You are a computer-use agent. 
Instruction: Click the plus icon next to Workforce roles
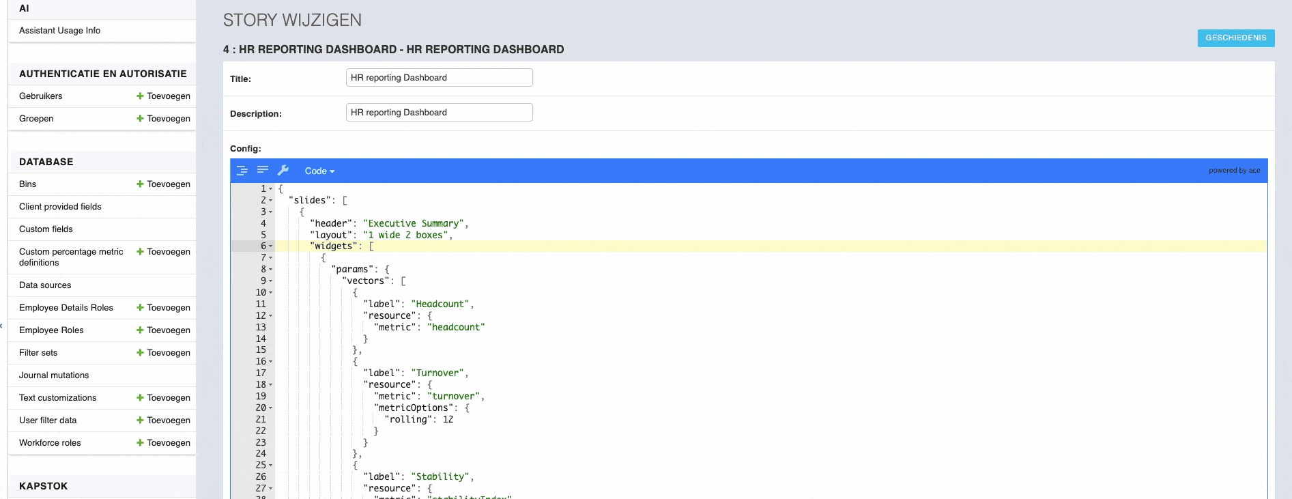tap(140, 443)
